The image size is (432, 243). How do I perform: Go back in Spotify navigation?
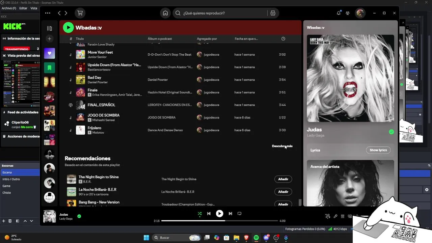pyautogui.click(x=59, y=13)
